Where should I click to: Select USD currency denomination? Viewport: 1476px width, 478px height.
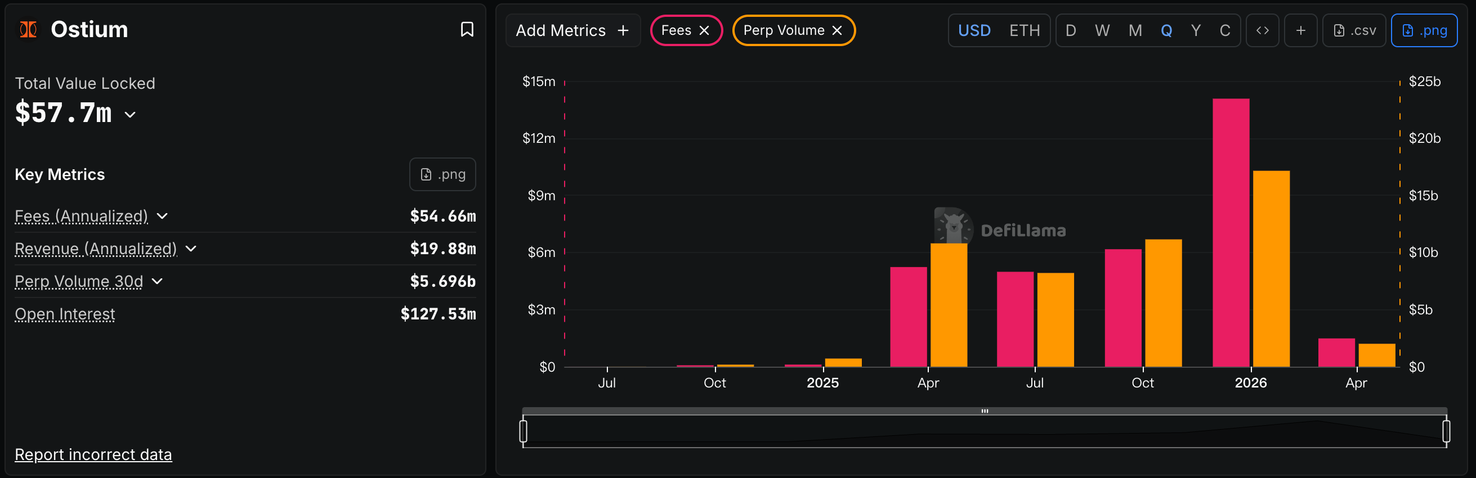click(974, 30)
